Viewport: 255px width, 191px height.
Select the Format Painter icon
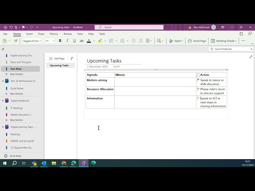click(16, 41)
